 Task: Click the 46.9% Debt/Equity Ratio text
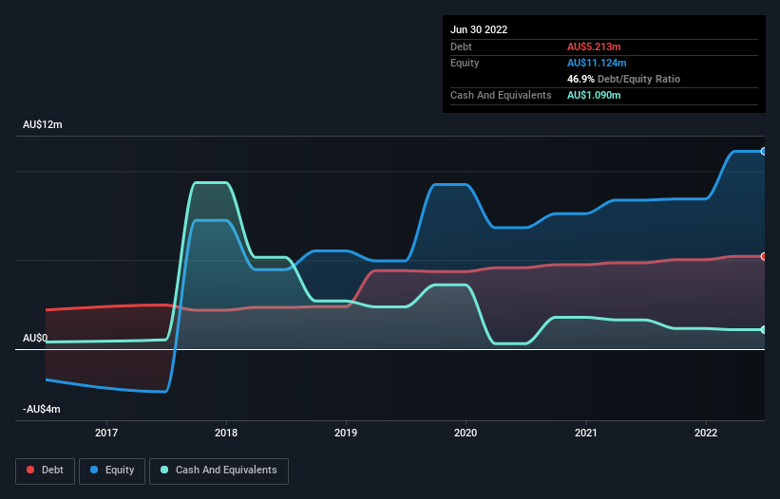point(623,79)
